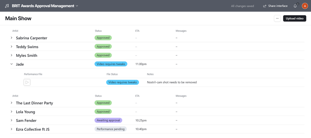Expand the Teddy Swims row

(x=12, y=47)
